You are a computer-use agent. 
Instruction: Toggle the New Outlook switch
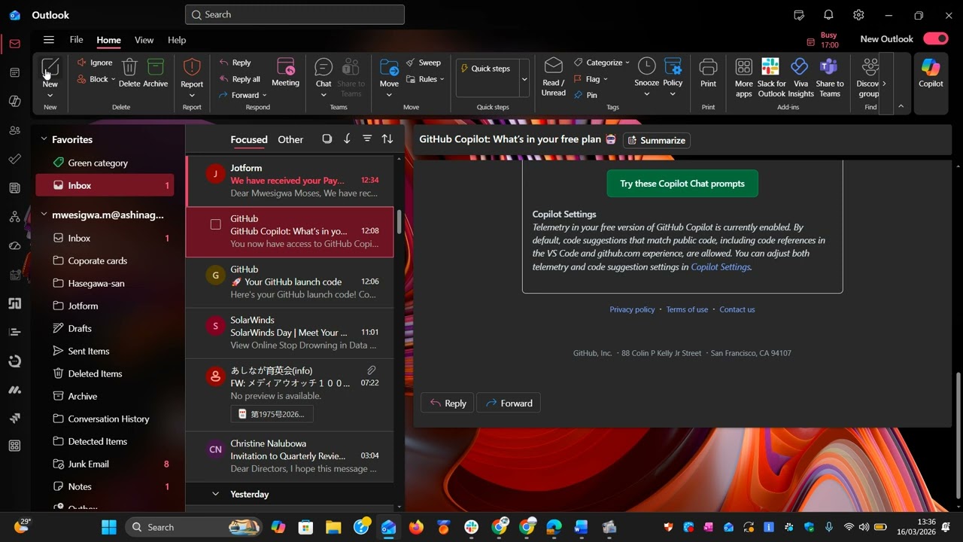tap(936, 39)
